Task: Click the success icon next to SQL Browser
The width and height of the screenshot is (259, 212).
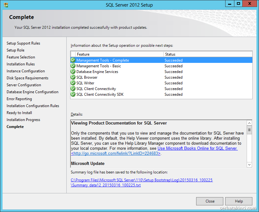Action: coord(73,77)
